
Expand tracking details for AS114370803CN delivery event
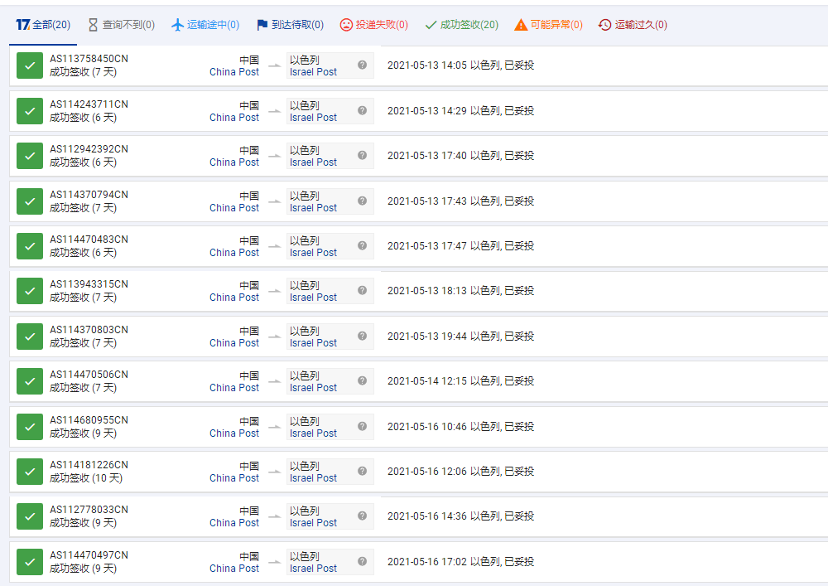[x=460, y=337]
